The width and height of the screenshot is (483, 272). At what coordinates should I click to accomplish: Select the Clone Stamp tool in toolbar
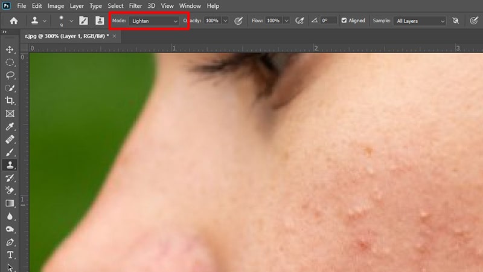10,165
